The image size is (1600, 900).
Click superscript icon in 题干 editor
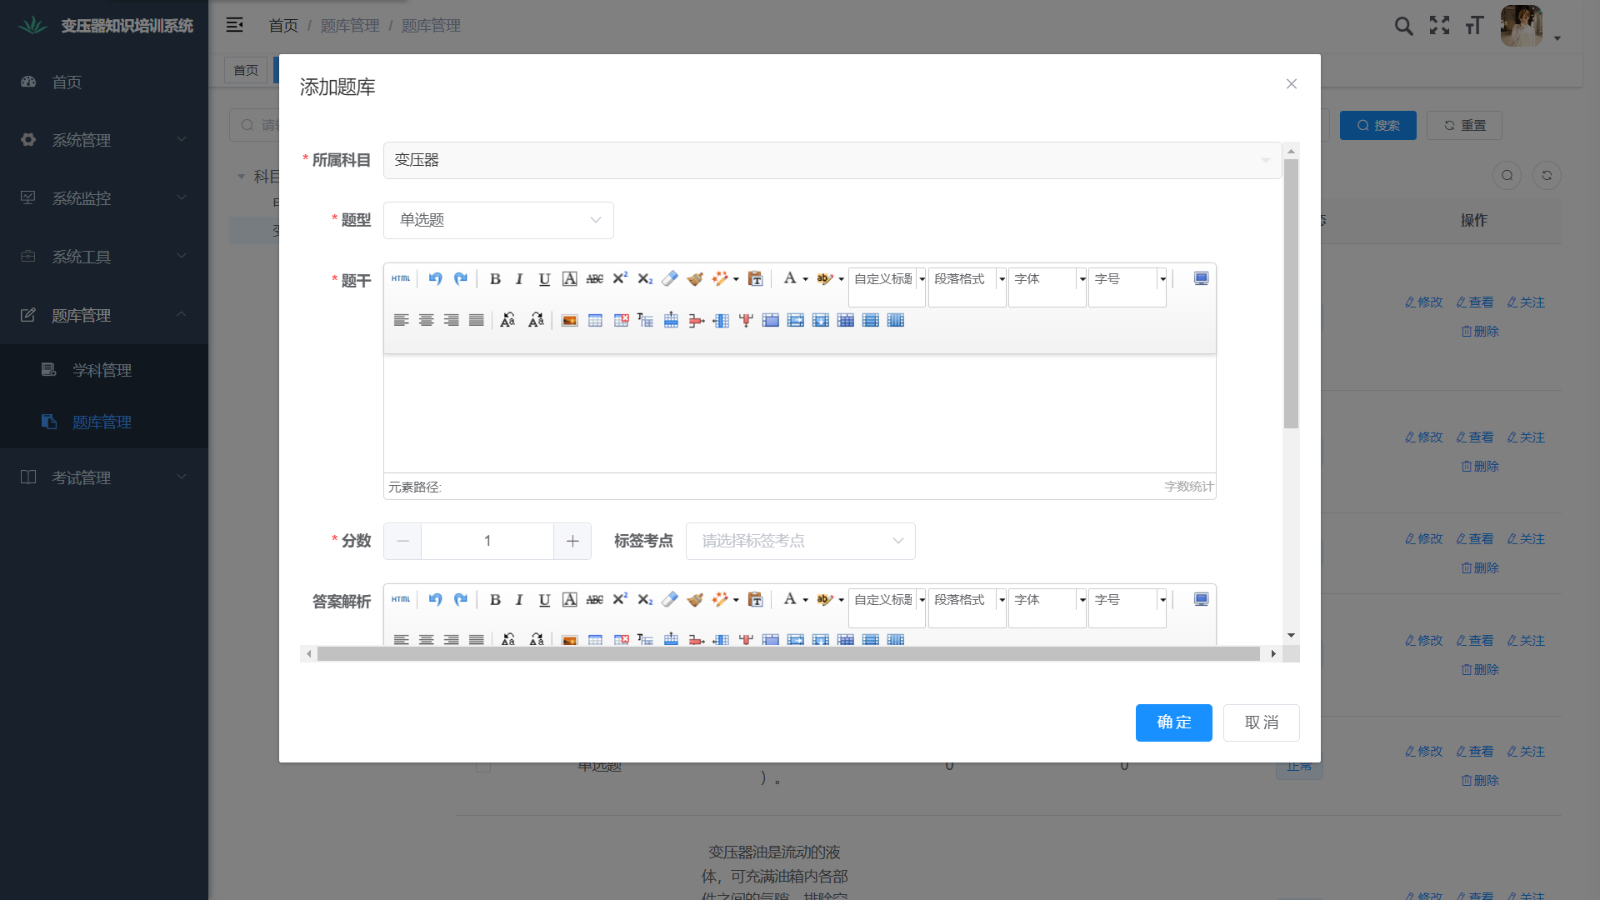pos(620,279)
